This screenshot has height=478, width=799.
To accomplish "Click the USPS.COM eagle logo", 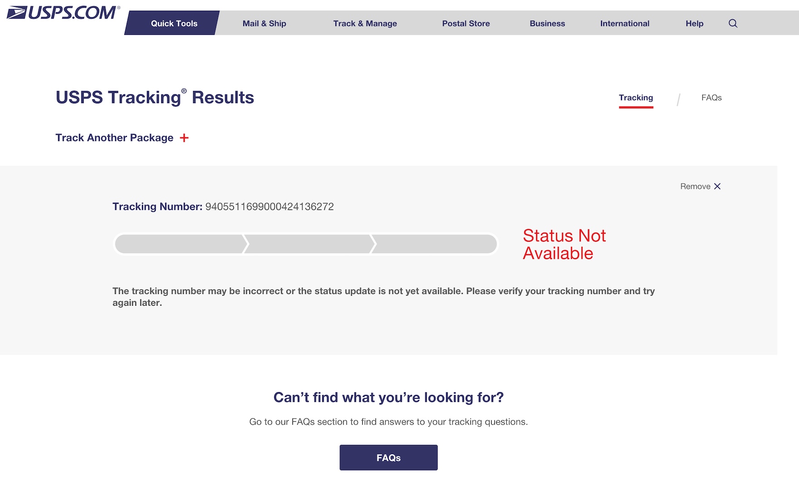I will pyautogui.click(x=63, y=13).
